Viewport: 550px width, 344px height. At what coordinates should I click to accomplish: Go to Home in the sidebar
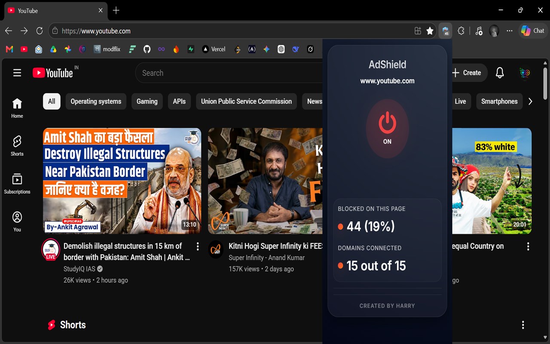click(x=17, y=108)
